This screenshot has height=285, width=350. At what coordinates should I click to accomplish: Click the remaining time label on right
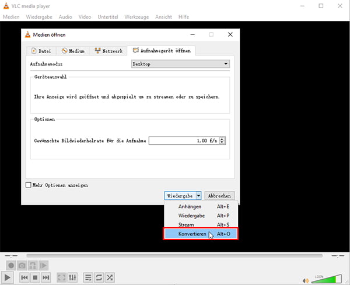[338, 256]
